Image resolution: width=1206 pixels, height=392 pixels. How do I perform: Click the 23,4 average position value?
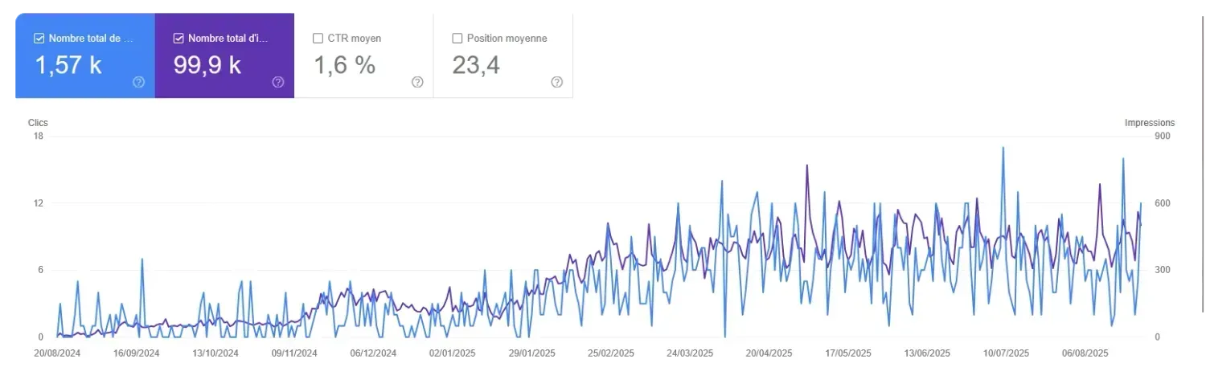tap(476, 65)
